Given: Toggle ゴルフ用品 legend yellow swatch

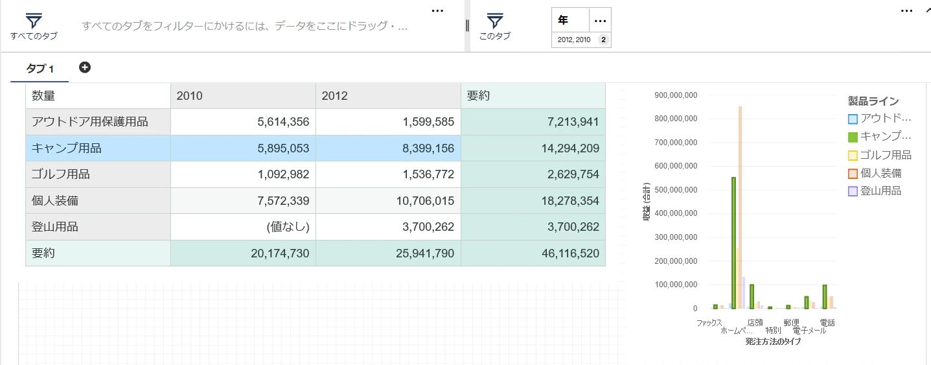Looking at the screenshot, I should point(853,155).
